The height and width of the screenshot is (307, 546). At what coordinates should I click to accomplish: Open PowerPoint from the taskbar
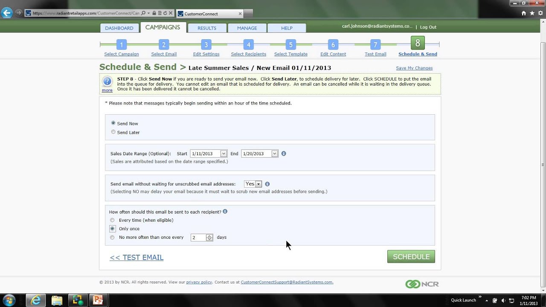pyautogui.click(x=98, y=300)
